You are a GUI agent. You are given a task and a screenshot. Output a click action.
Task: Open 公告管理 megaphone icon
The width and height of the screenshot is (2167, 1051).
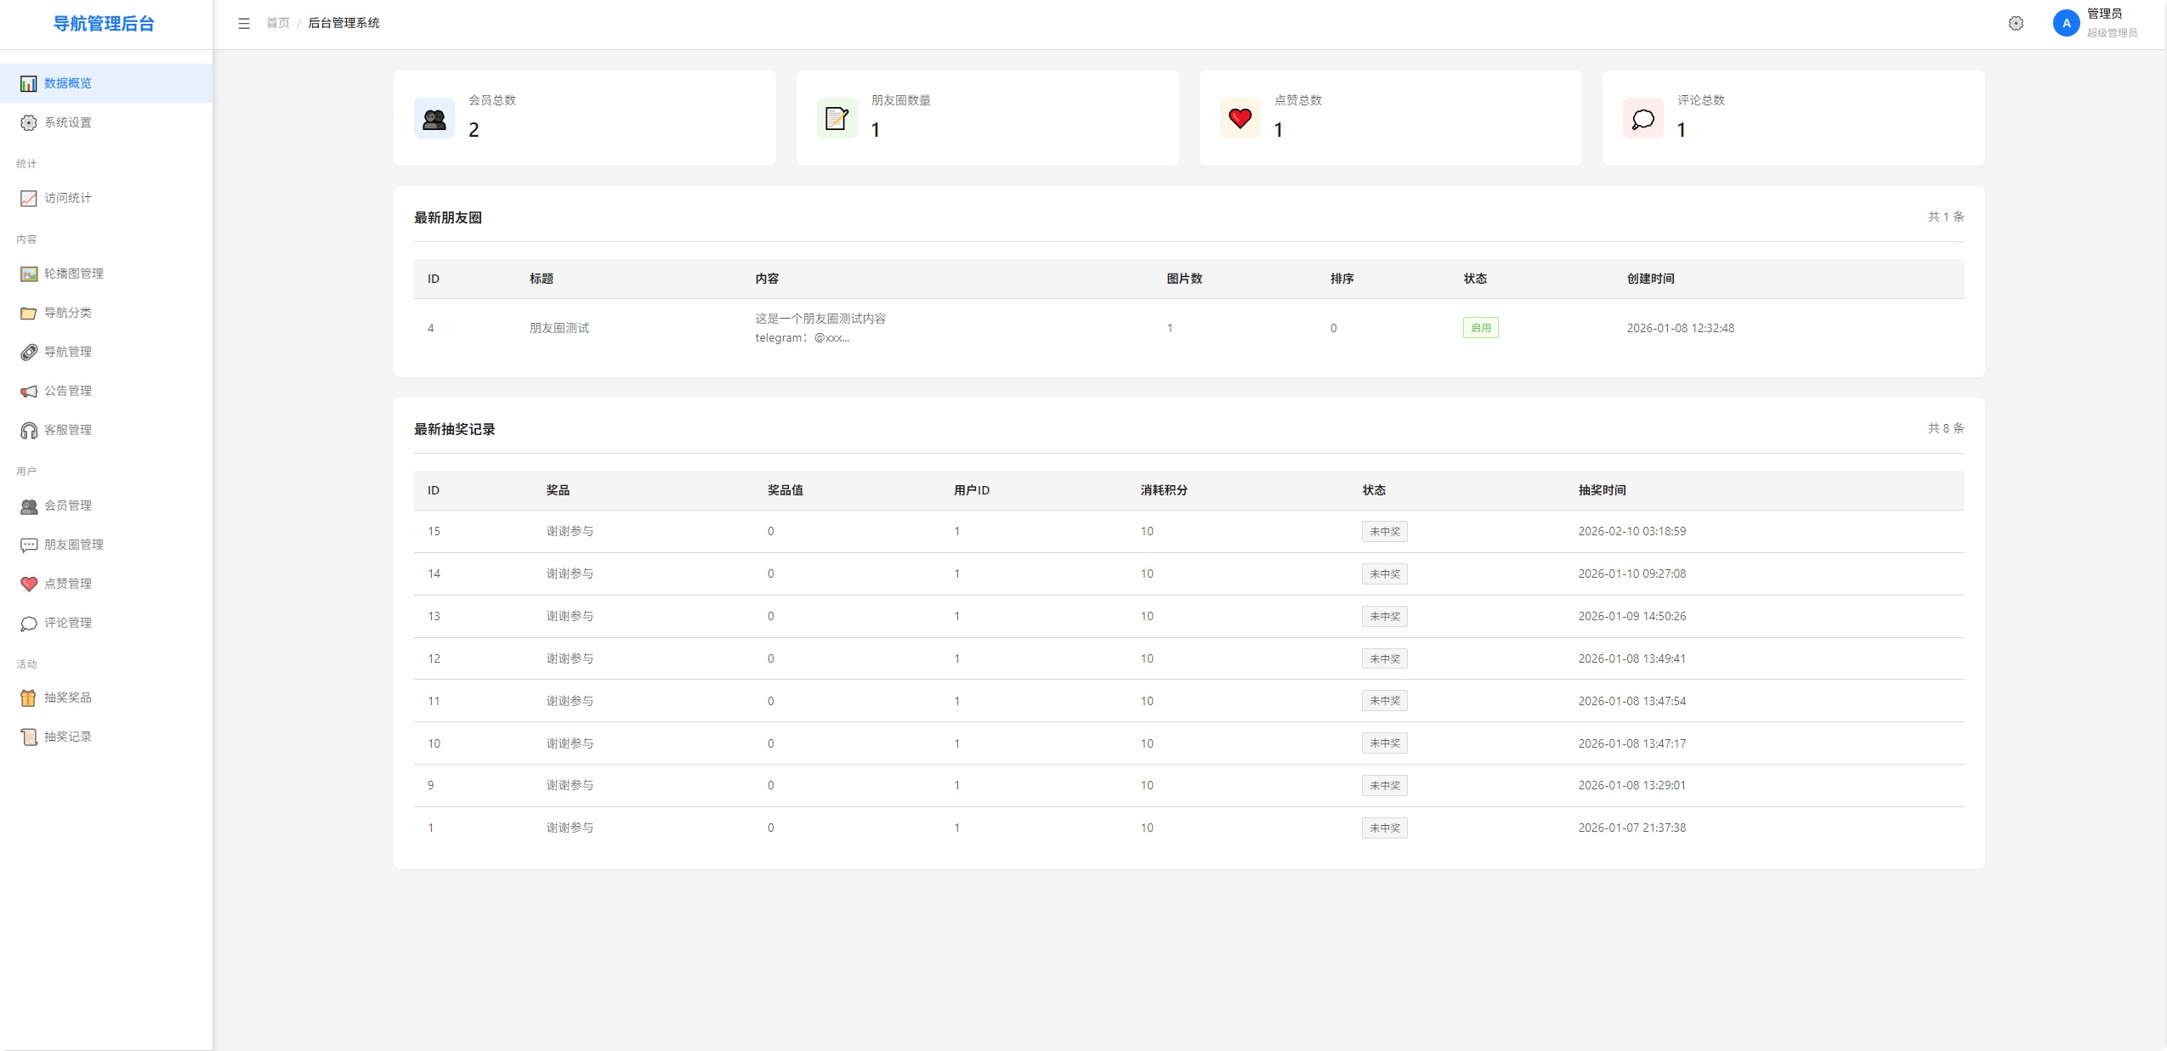(29, 391)
